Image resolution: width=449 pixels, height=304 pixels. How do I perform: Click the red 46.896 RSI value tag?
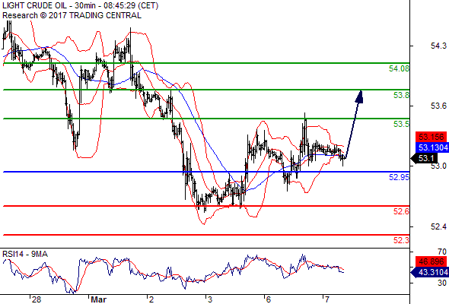[431, 261]
